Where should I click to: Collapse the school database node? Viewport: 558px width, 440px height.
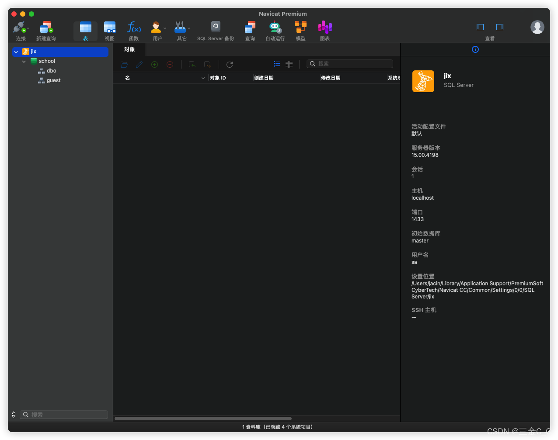tap(24, 62)
